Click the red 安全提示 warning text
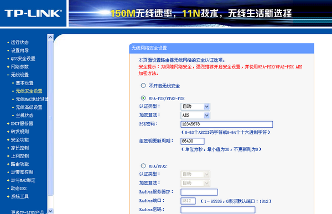Image resolution: width=332 pixels, height=214 pixels. [x=220, y=70]
